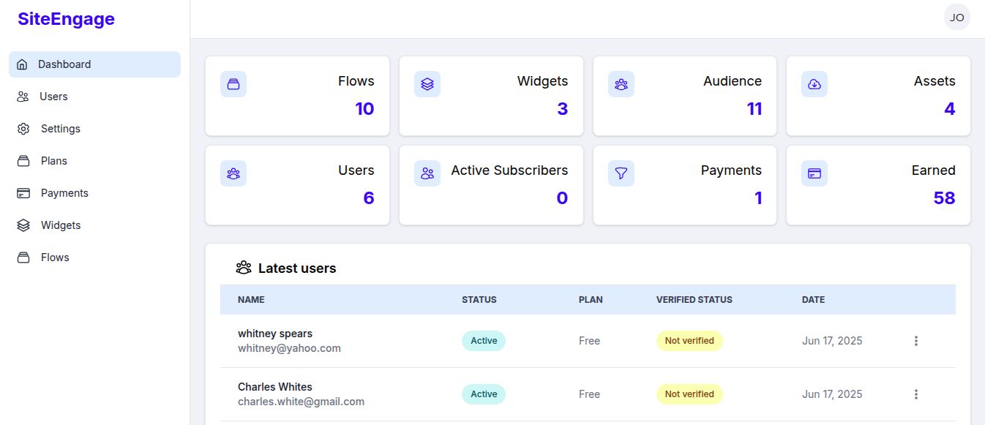Open the JO profile avatar menu
Viewport: 985px width, 425px height.
point(956,18)
